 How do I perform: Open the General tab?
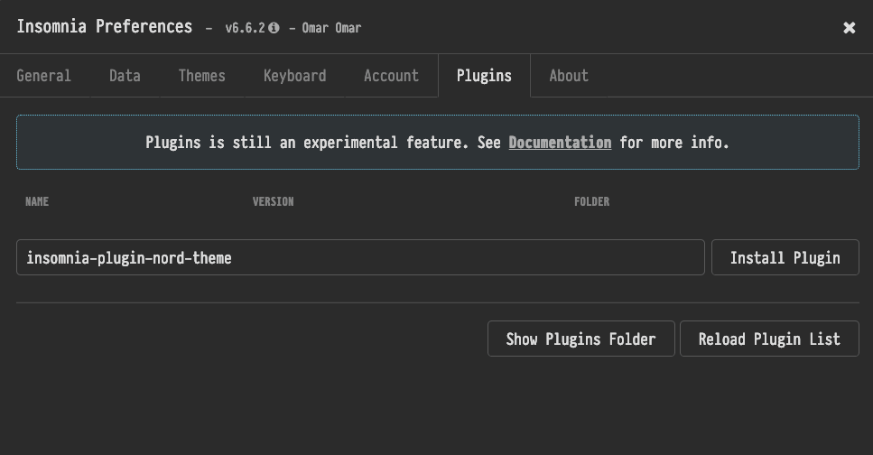(44, 76)
